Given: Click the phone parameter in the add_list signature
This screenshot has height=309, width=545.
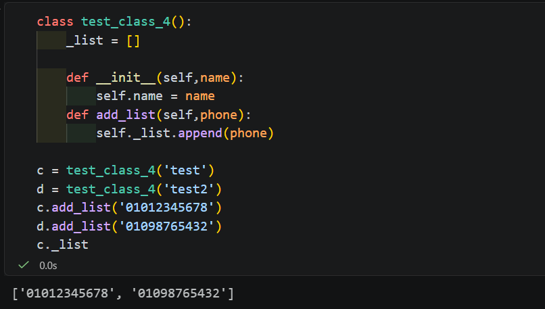Looking at the screenshot, I should pyautogui.click(x=218, y=115).
